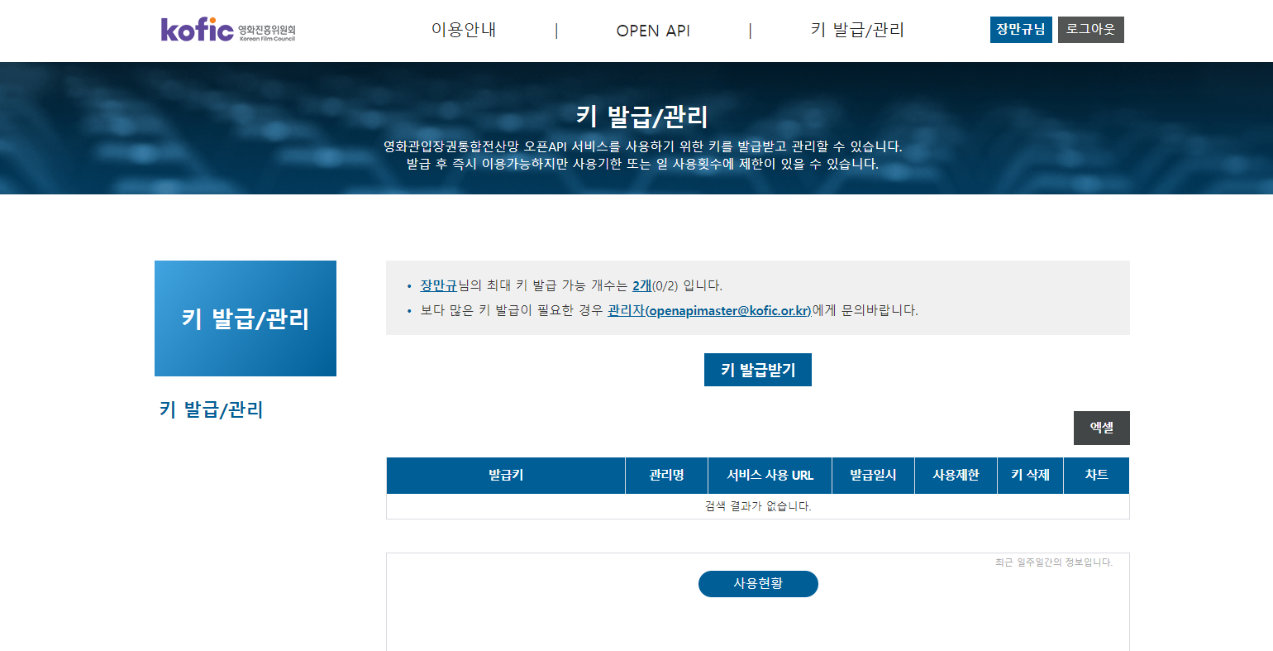Click the 발급일시 column header

coord(874,476)
